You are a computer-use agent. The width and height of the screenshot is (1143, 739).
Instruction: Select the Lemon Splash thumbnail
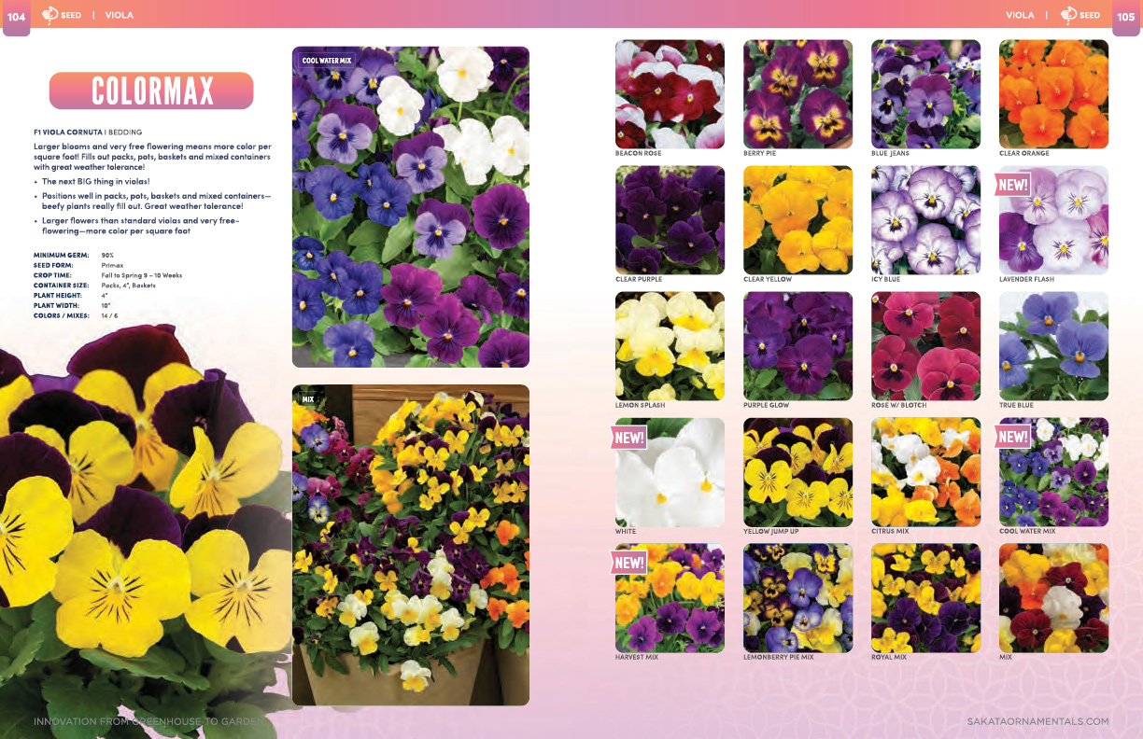[670, 346]
